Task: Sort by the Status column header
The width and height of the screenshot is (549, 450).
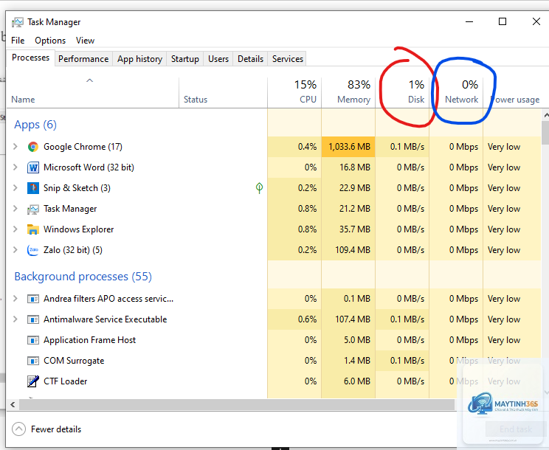Action: pyautogui.click(x=223, y=93)
